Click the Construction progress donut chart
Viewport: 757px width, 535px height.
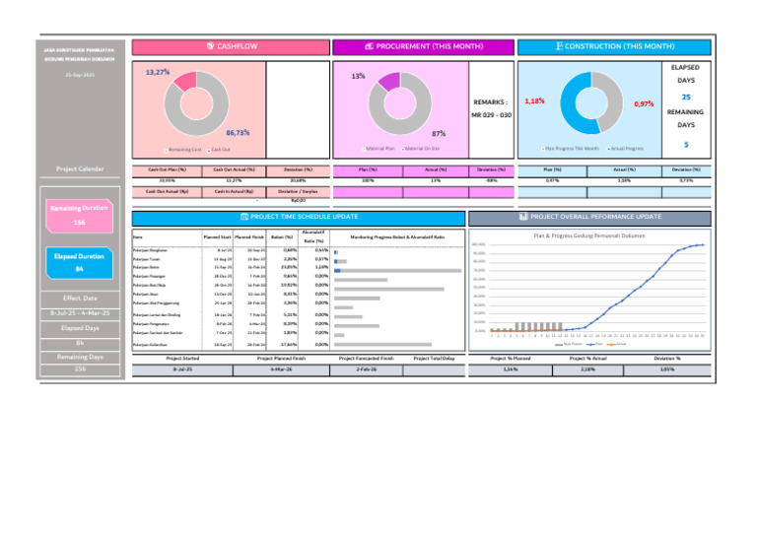pyautogui.click(x=591, y=103)
